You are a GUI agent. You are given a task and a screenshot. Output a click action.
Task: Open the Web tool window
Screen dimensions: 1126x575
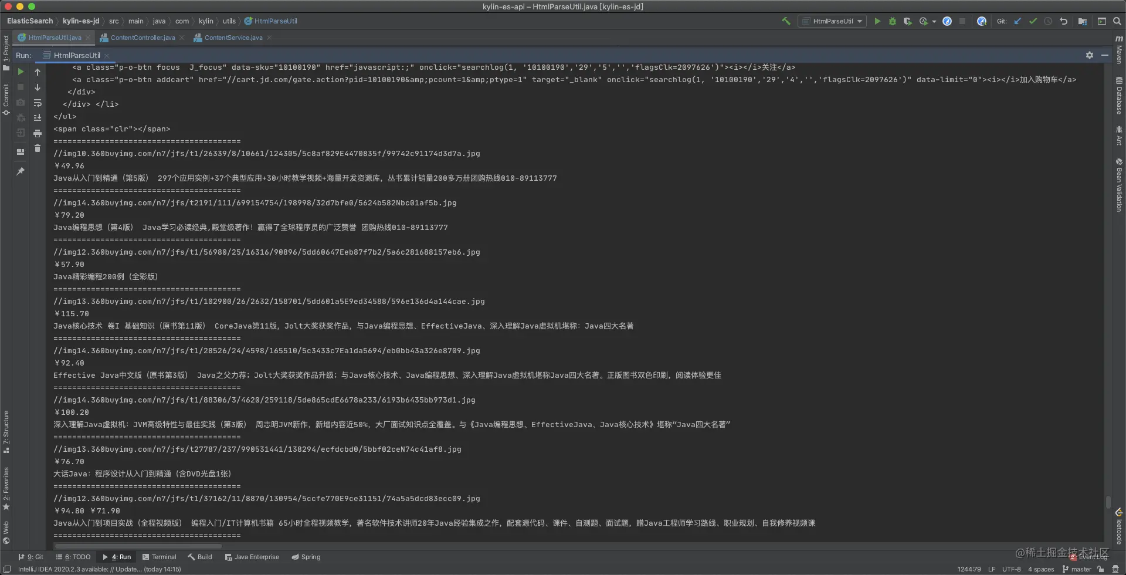click(6, 533)
